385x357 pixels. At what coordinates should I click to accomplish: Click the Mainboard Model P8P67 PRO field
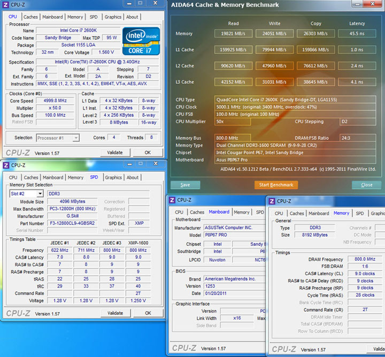(x=235, y=235)
